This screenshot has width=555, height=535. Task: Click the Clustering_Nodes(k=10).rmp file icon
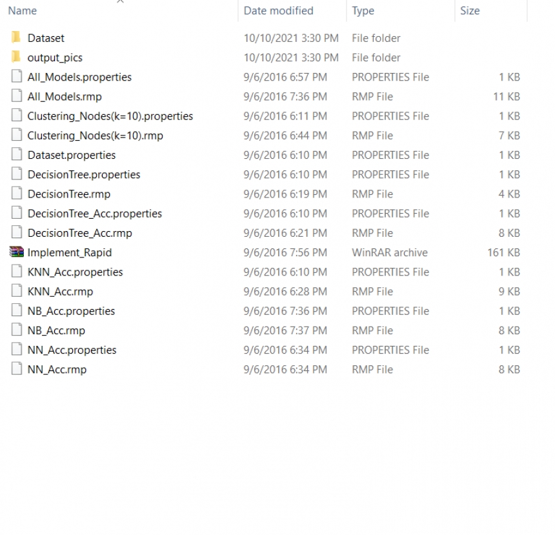click(17, 134)
